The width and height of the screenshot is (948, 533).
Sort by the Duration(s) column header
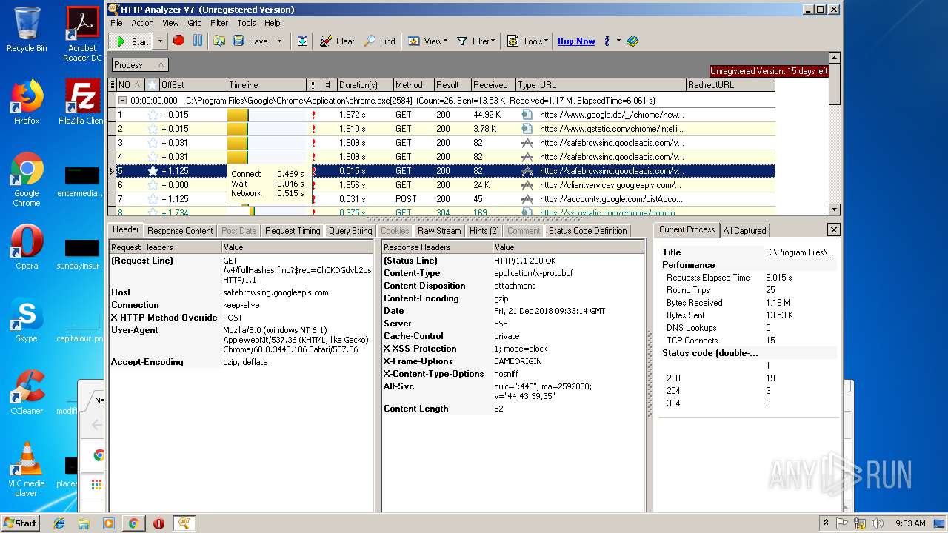pyautogui.click(x=364, y=85)
